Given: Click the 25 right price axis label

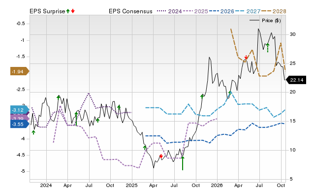Looking at the screenshot, I should pyautogui.click(x=293, y=63).
